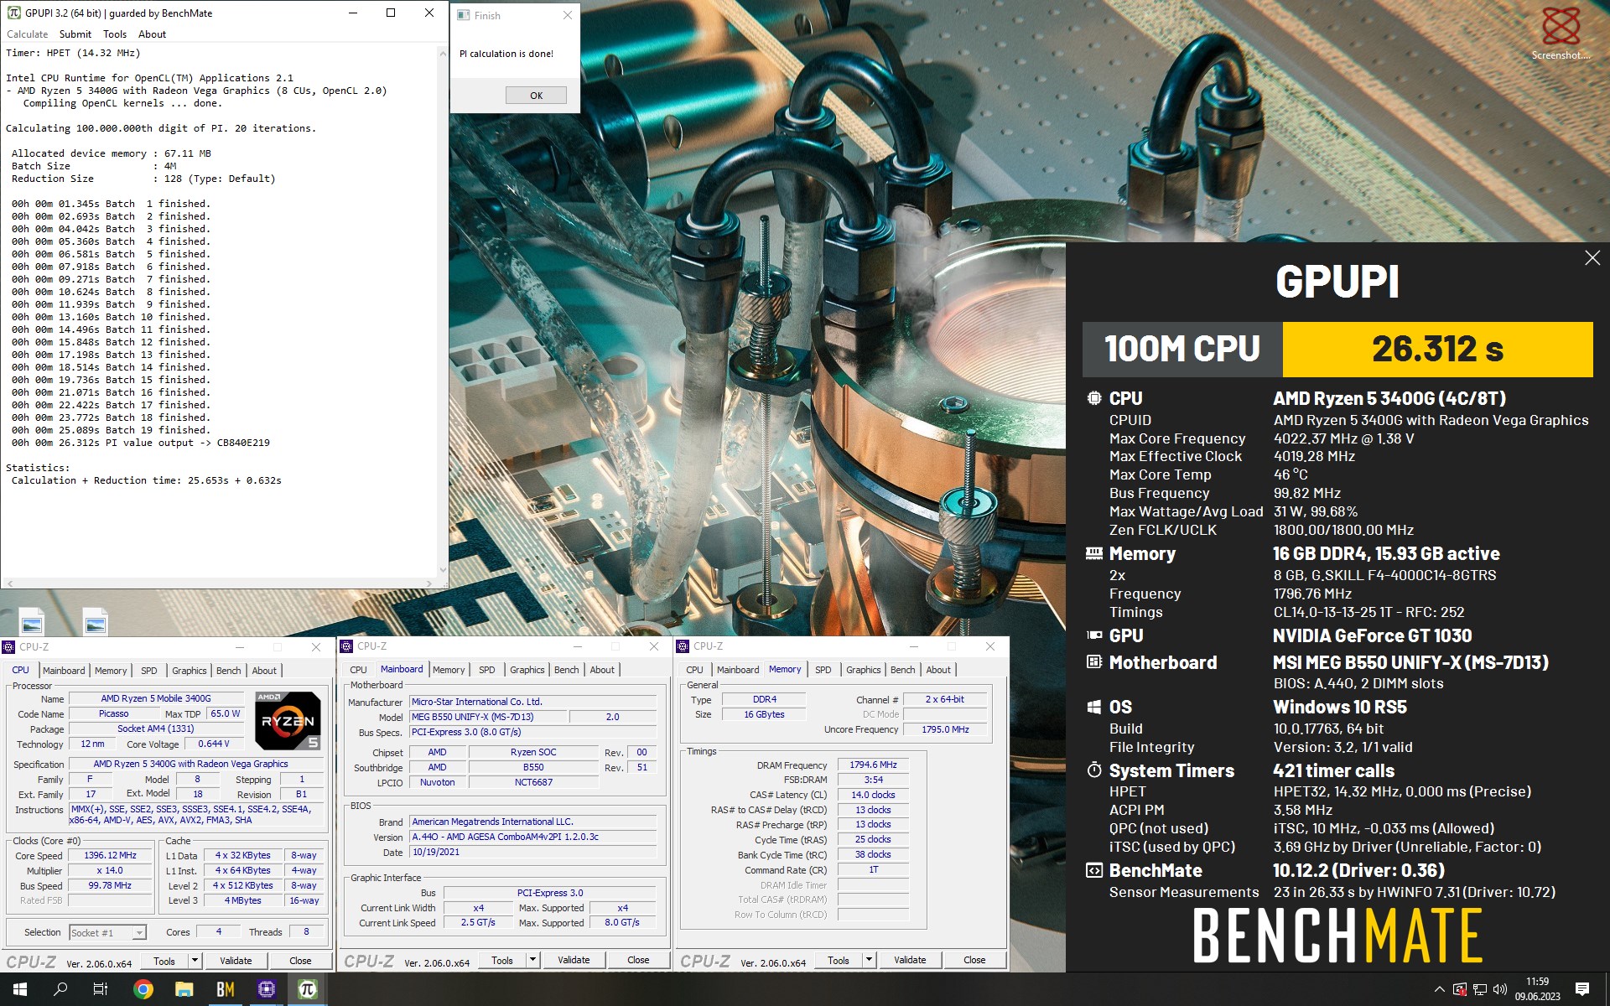Open the GPUPI Calculate menu

pyautogui.click(x=28, y=34)
